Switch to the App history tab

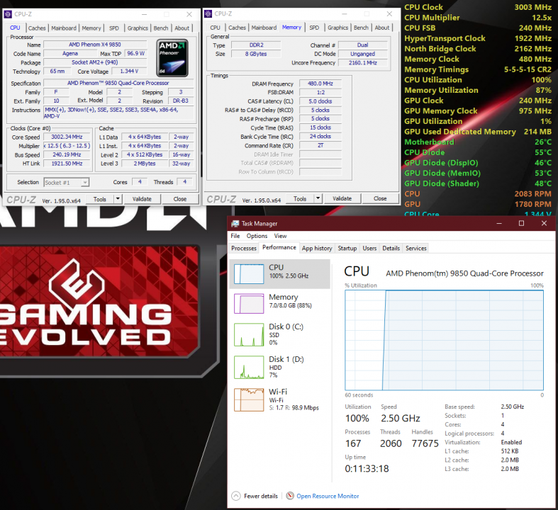pos(317,249)
